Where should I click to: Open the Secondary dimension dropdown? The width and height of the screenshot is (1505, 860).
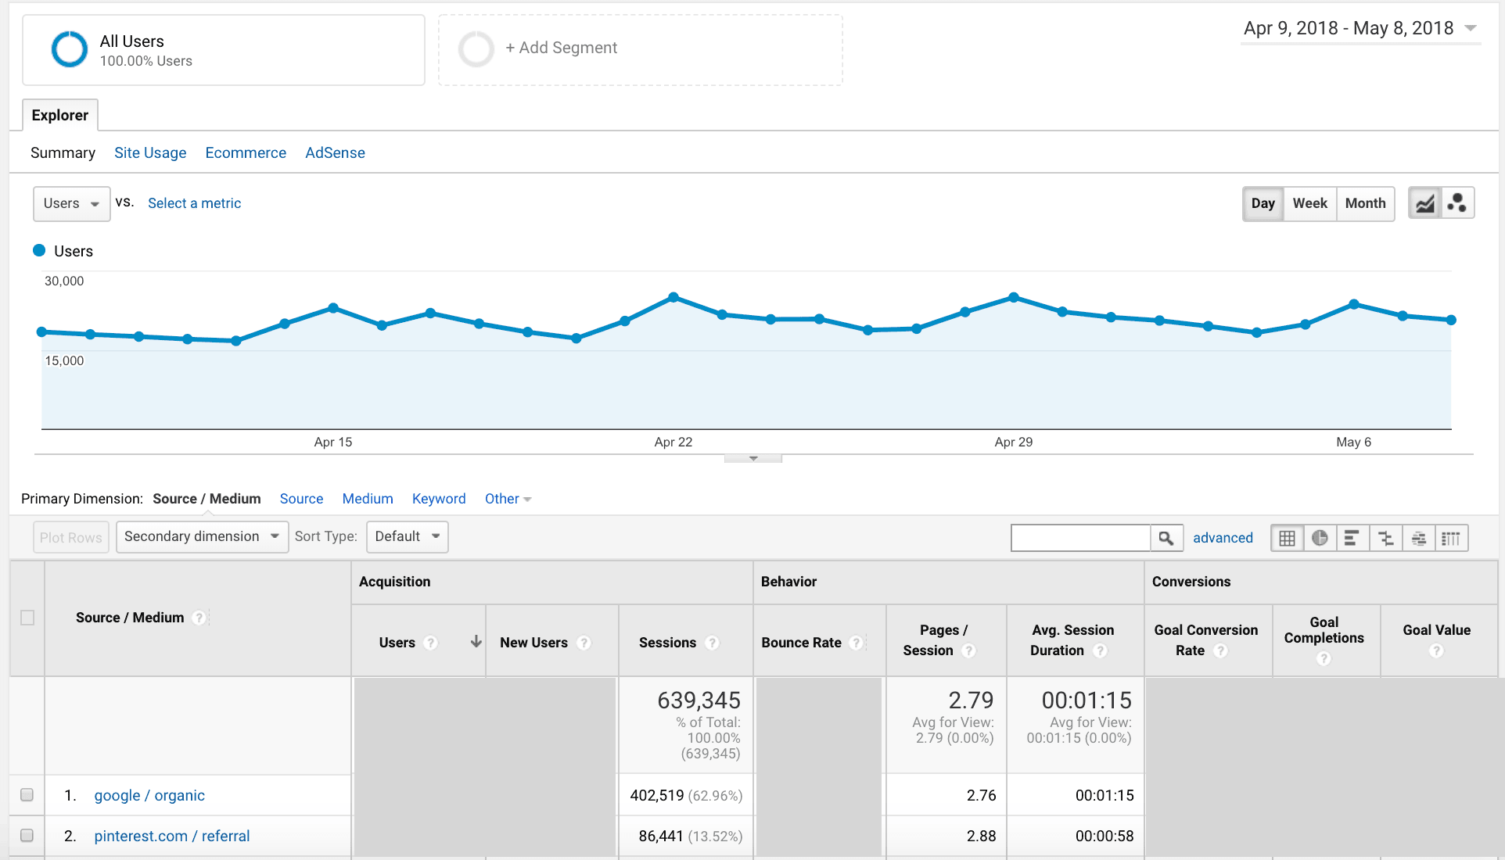pyautogui.click(x=202, y=536)
